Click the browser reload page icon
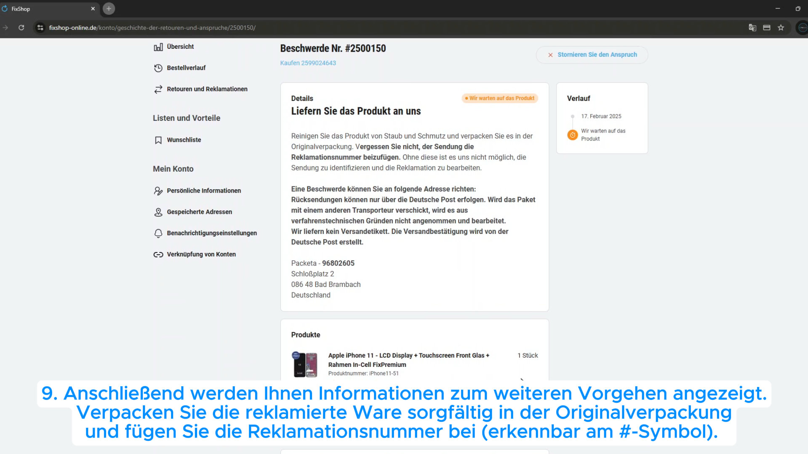The width and height of the screenshot is (808, 454). click(x=21, y=28)
